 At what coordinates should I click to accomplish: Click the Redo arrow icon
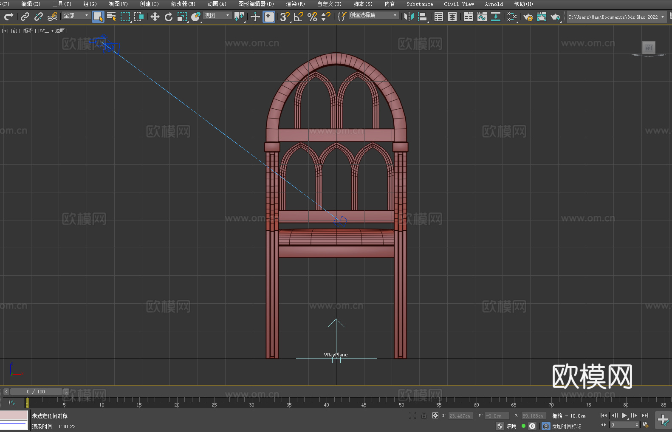(8, 17)
